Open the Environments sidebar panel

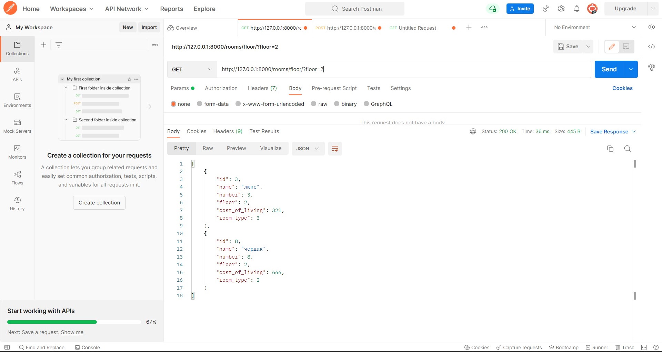[x=17, y=100]
